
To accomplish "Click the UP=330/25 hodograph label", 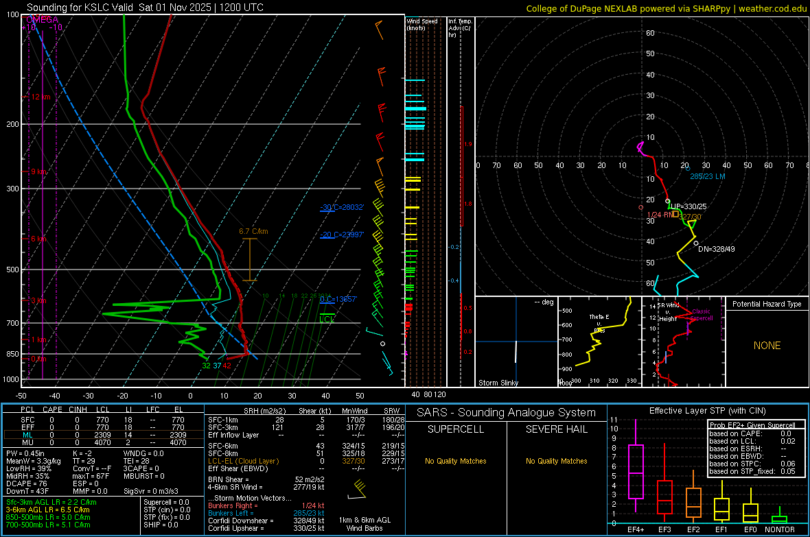I will [688, 206].
